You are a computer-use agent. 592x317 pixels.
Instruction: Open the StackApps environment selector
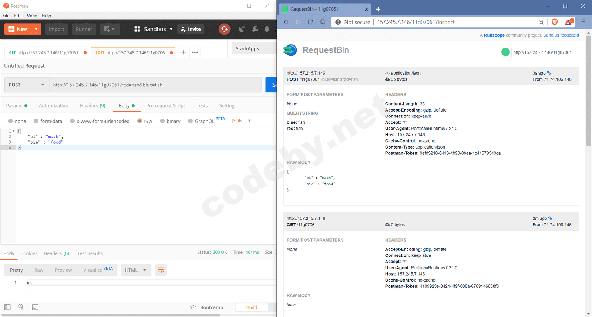tap(254, 48)
